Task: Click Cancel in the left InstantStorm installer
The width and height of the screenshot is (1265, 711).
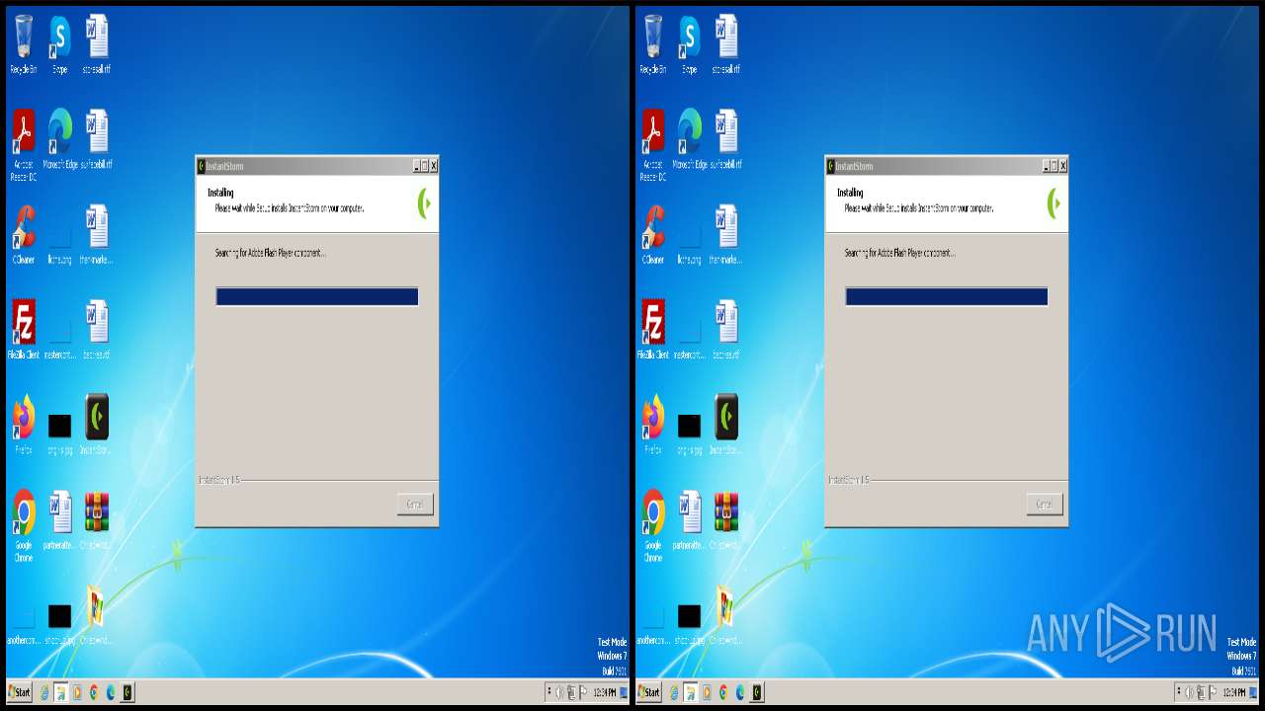Action: coord(415,505)
